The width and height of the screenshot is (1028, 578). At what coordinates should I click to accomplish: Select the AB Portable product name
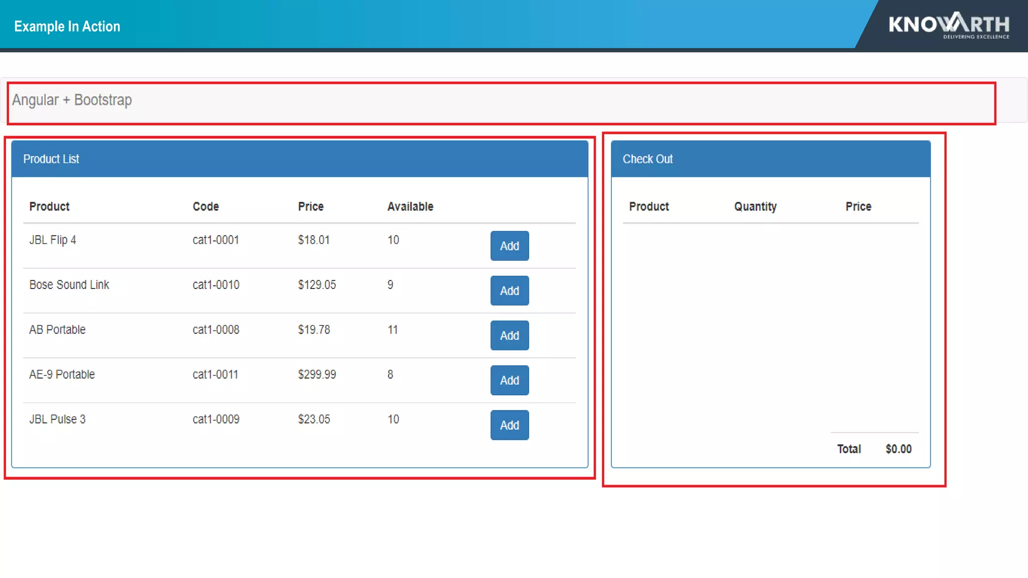(x=57, y=330)
